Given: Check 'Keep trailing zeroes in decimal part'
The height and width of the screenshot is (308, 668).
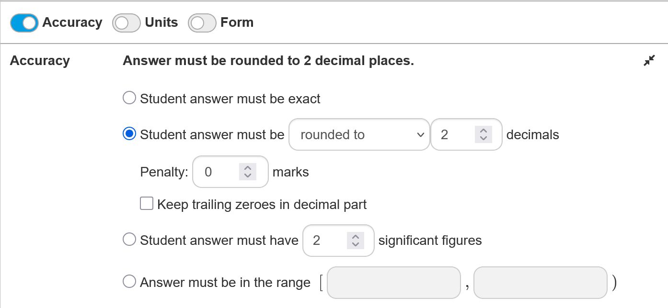Looking at the screenshot, I should [147, 204].
